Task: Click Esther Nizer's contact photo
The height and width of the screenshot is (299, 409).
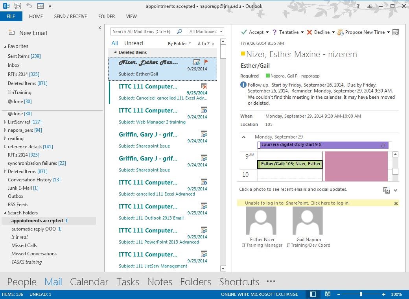Action: (x=261, y=221)
